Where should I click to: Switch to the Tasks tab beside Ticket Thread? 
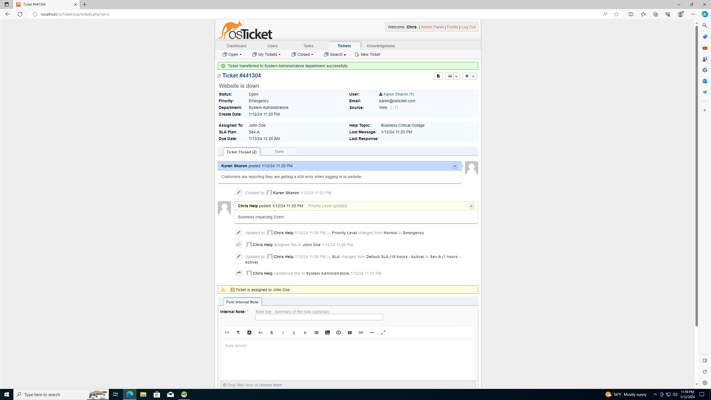coord(279,151)
